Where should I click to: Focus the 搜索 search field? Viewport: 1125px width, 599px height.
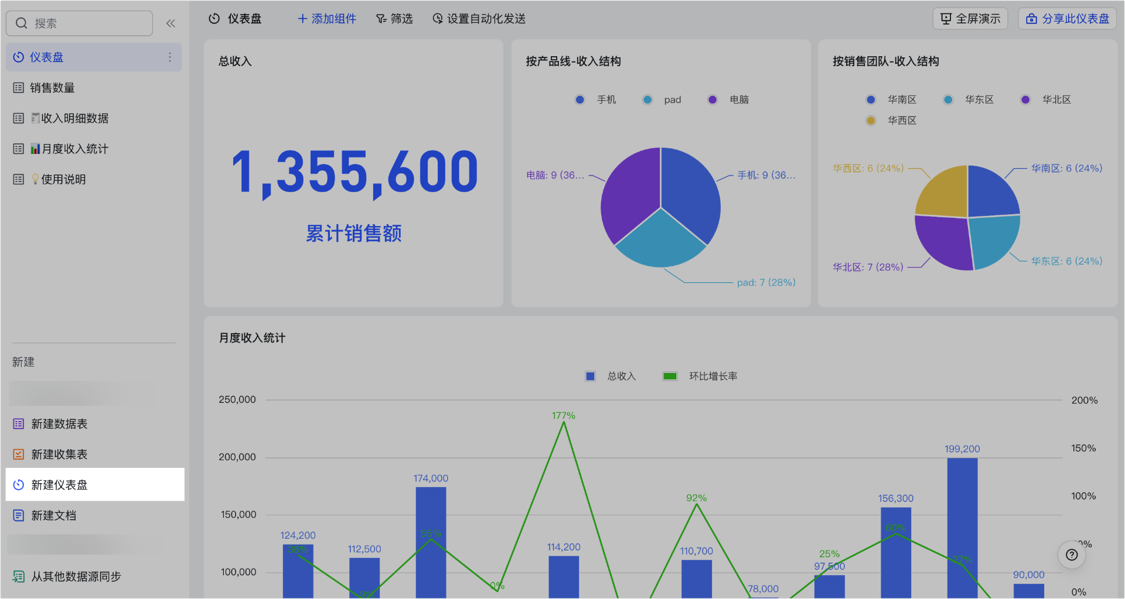point(79,23)
